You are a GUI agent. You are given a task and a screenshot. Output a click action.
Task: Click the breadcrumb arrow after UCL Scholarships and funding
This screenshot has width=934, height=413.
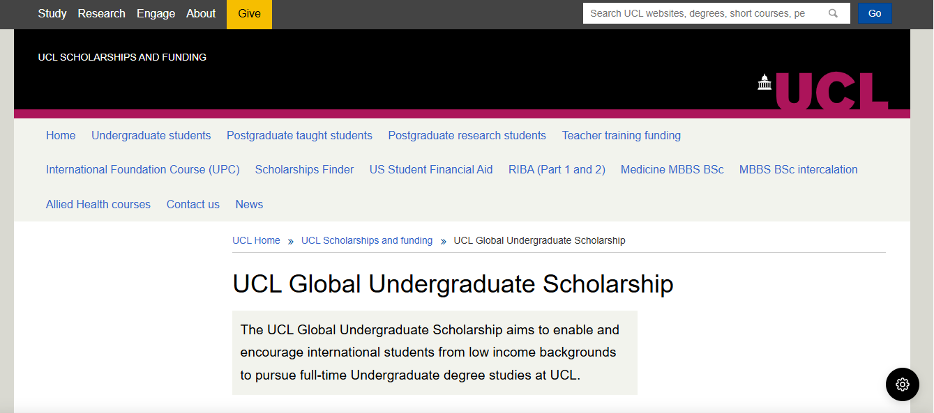coord(443,240)
